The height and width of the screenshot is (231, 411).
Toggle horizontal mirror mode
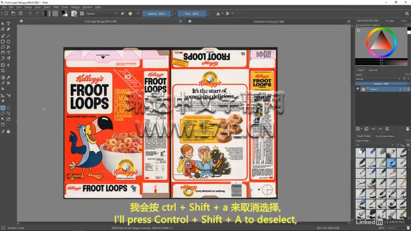[218, 14]
